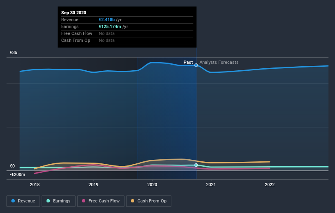This screenshot has width=335, height=213.
Task: Click the Free Cash Flow row label in the tooltip
Action: point(77,33)
